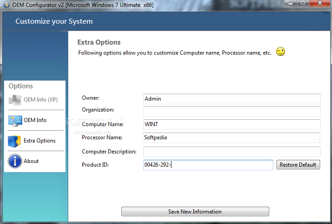This screenshot has height=224, width=332.
Task: Minimize the OEM Configurator window
Action: (291, 3)
